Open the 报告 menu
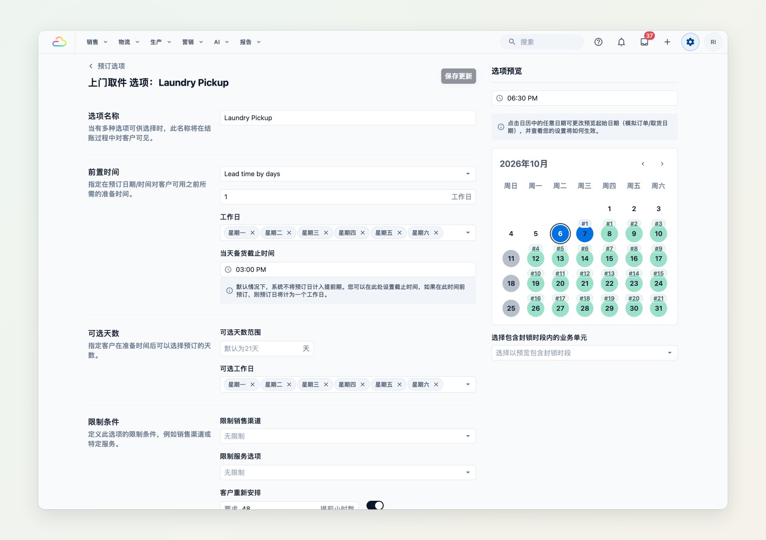The image size is (766, 540). [250, 42]
